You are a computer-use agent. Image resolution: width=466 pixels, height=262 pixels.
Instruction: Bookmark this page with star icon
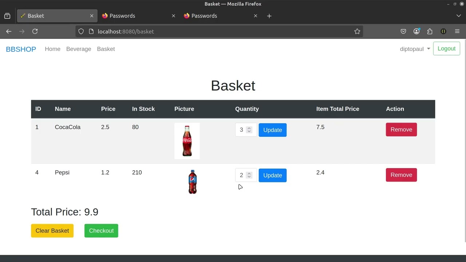(357, 32)
